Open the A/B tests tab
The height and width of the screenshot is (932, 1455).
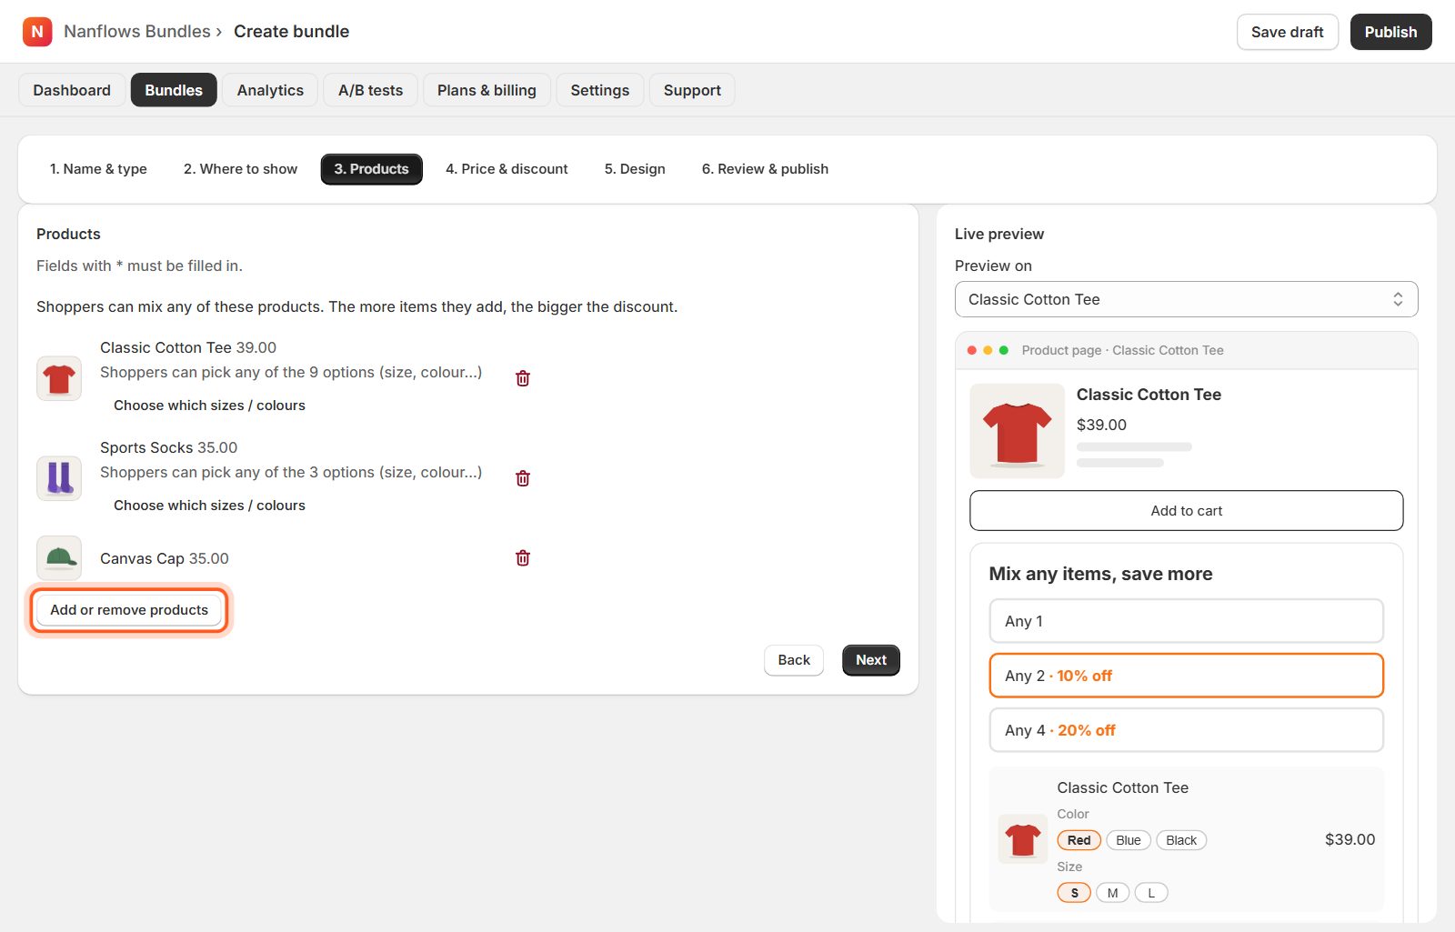(x=370, y=90)
